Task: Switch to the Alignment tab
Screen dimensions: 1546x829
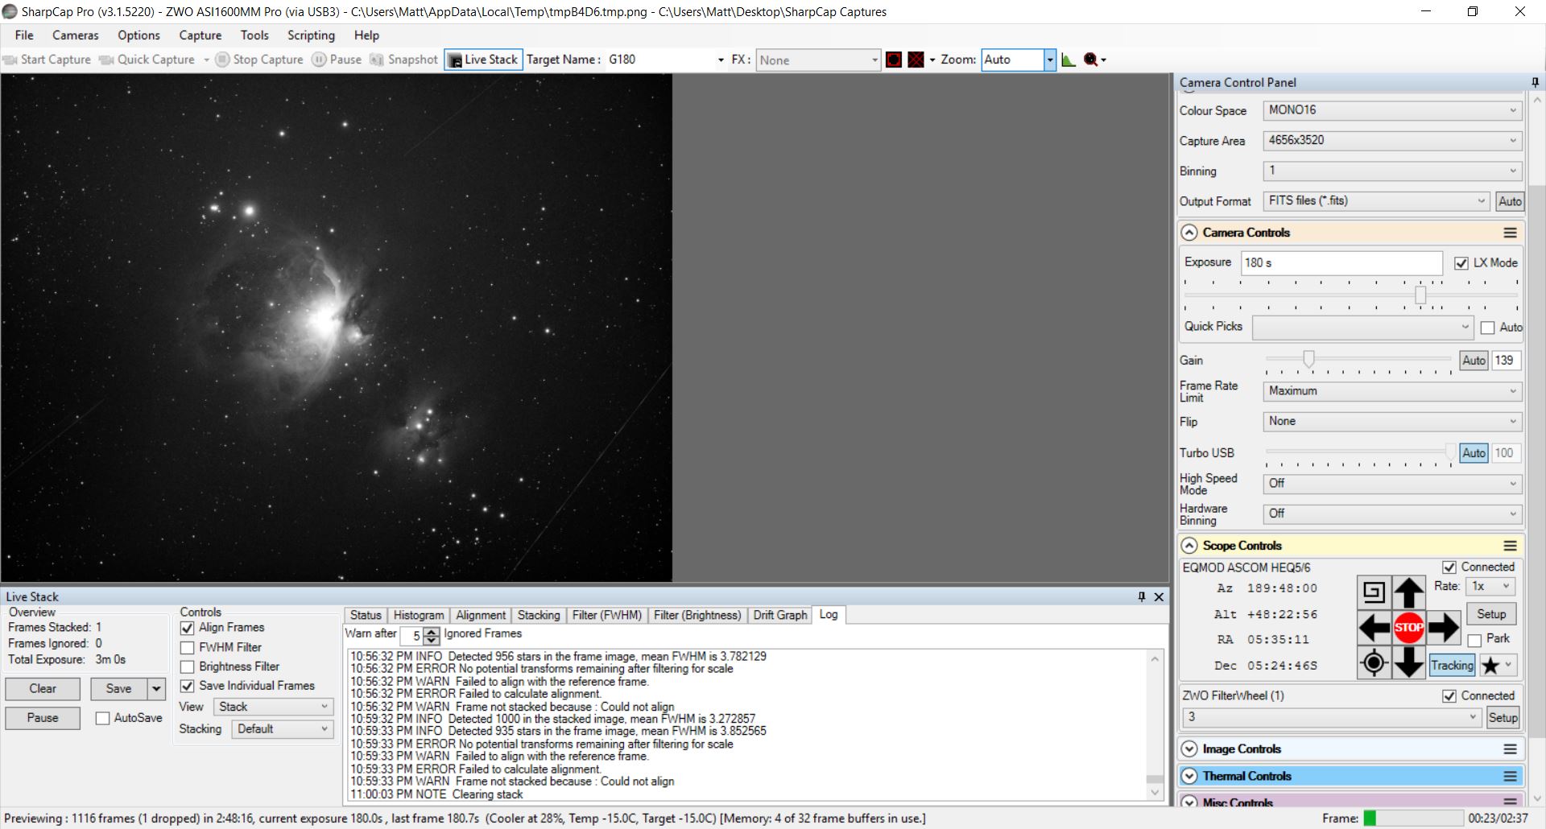Action: coord(481,615)
